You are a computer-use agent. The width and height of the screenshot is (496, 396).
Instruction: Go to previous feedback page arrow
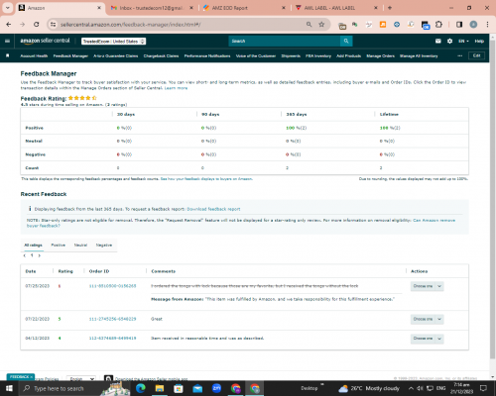pos(25,255)
